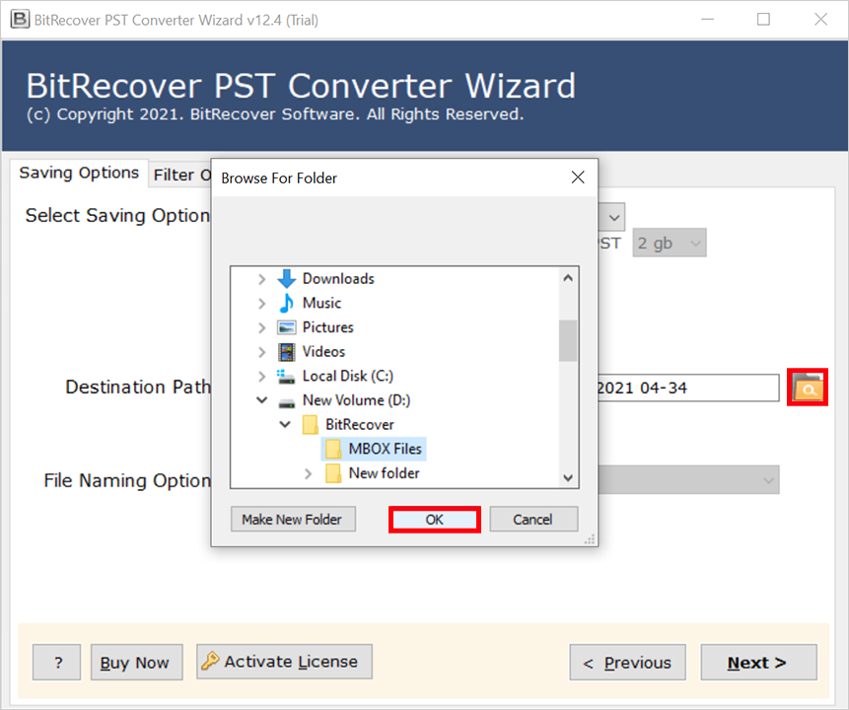Open the 2 gb split size dropdown
The image size is (849, 710).
click(x=669, y=243)
